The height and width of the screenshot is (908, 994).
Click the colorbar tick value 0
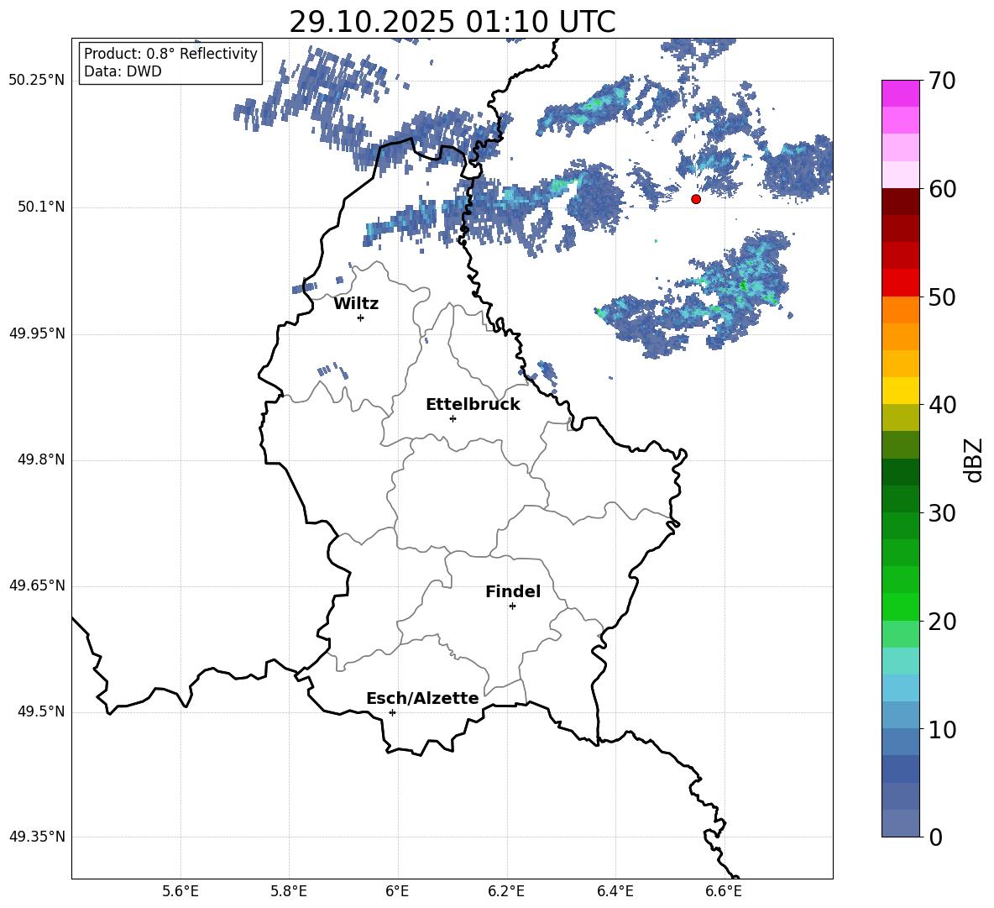tap(936, 837)
